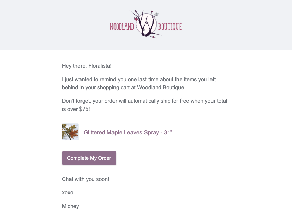Click the small pink flower atop the logo's right branch

coord(152,12)
